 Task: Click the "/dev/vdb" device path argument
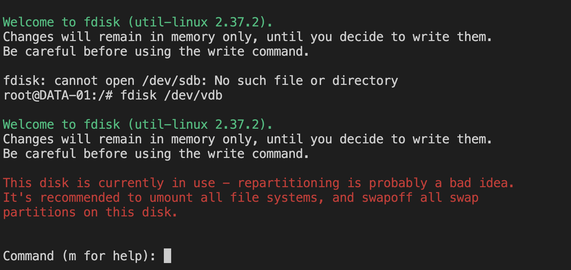tap(193, 95)
